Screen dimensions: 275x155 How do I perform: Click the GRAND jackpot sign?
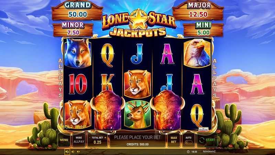77,11
